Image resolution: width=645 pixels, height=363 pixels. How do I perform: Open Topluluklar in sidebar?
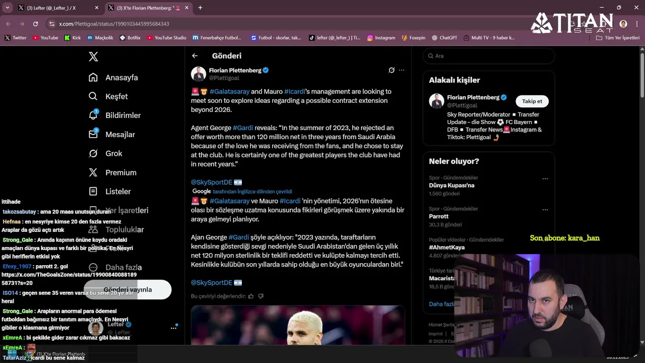[x=116, y=229]
